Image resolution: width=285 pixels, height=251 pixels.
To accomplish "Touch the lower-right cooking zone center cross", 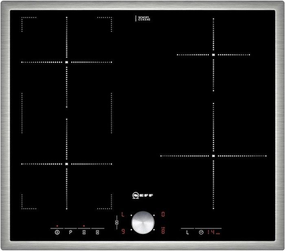I will point(213,155).
